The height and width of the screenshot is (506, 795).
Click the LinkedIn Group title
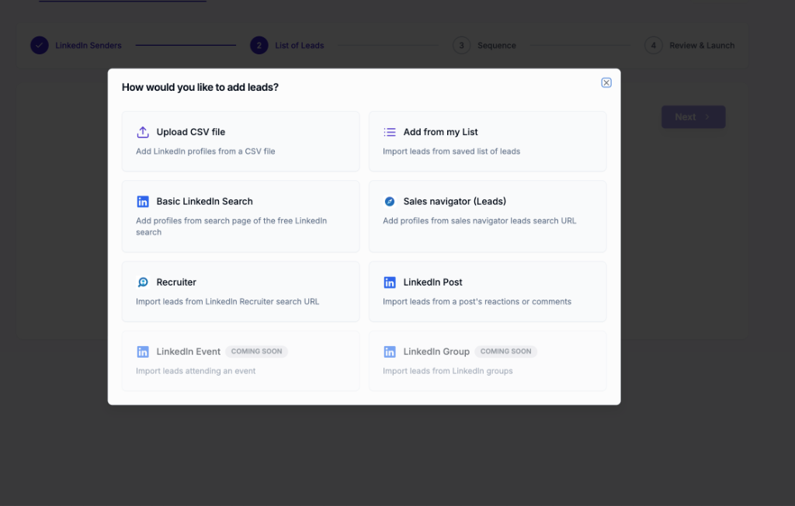tap(436, 352)
